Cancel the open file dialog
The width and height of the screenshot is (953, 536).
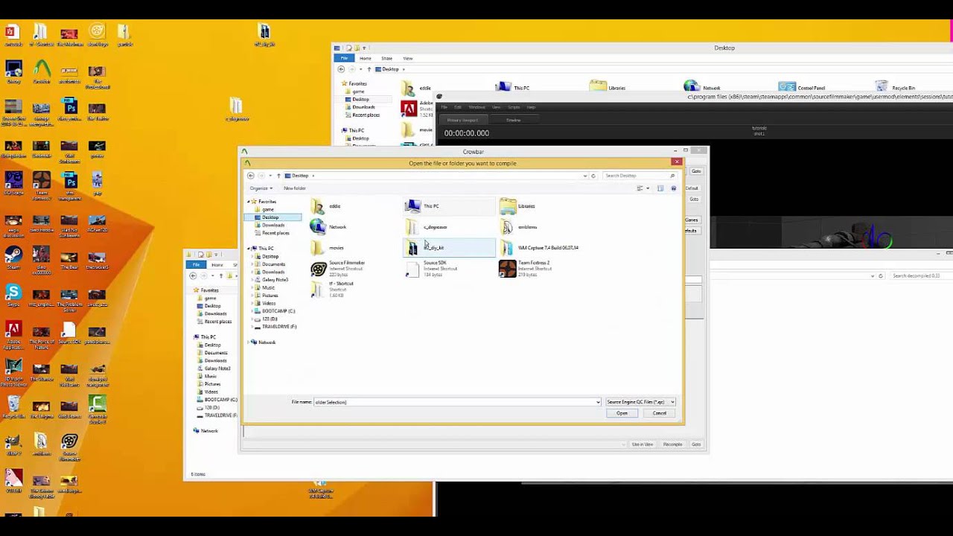(x=660, y=413)
